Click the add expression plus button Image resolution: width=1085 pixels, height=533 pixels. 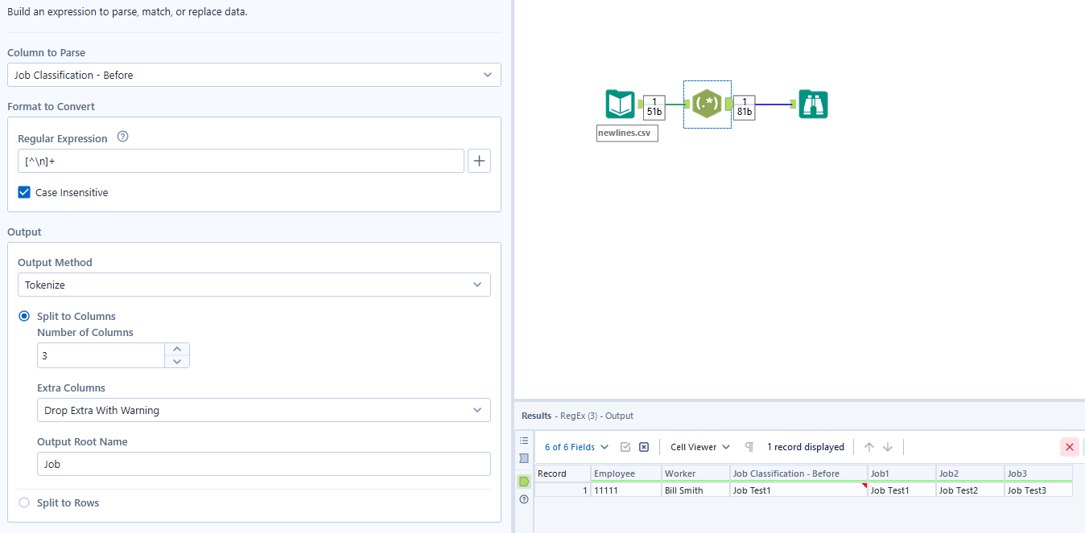pyautogui.click(x=479, y=160)
